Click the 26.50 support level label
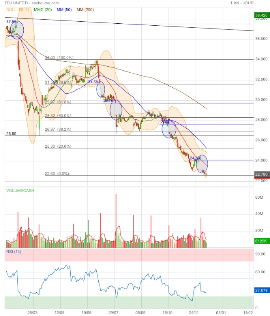 tap(11, 134)
